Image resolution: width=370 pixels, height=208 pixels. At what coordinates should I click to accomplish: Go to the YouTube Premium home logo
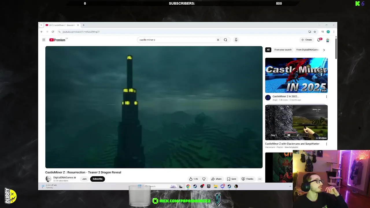(58, 40)
